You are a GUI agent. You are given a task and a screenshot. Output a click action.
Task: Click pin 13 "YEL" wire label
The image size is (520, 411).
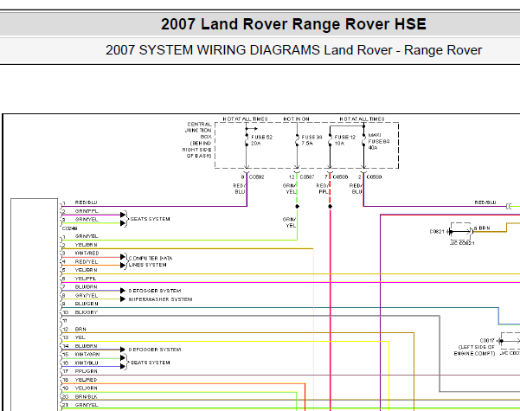point(80,337)
